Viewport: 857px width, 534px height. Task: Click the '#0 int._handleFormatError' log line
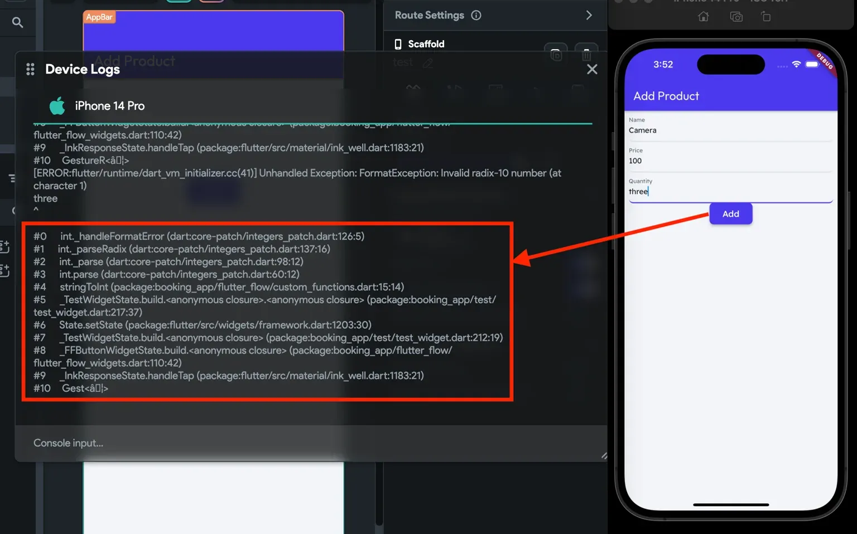click(199, 236)
